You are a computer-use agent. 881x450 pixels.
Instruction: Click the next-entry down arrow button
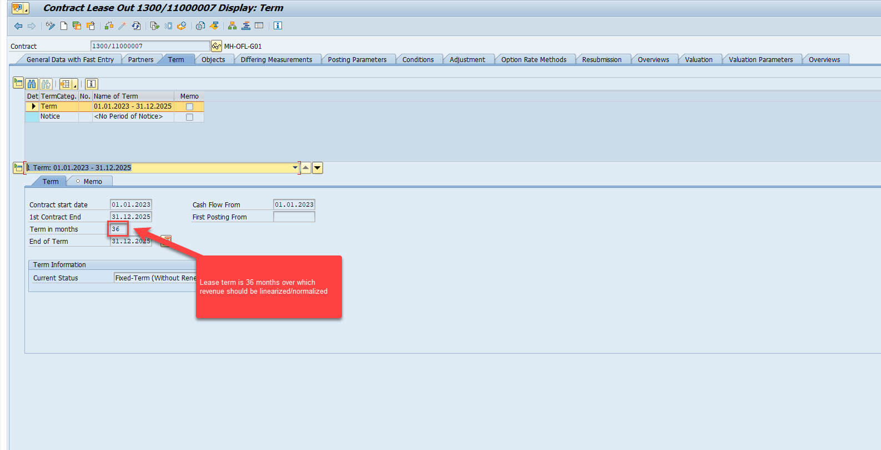click(318, 168)
